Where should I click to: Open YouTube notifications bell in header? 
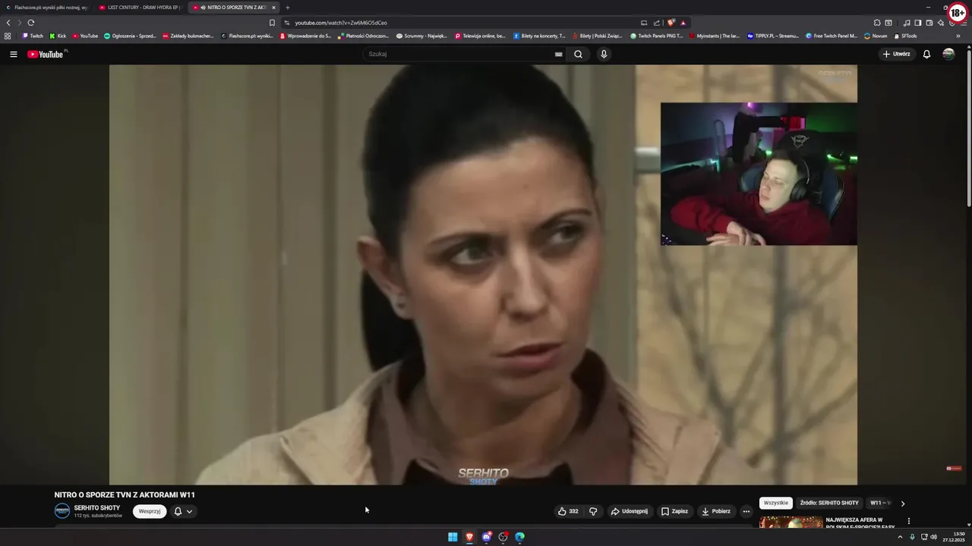[x=926, y=54]
